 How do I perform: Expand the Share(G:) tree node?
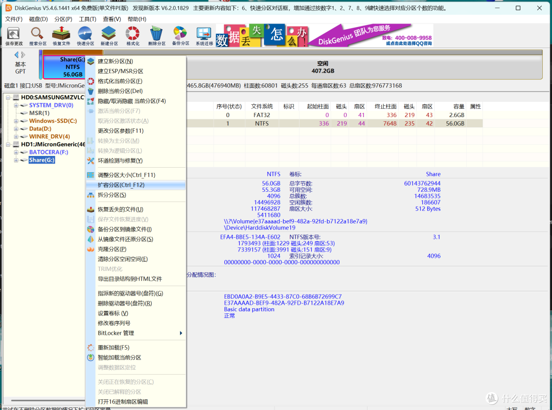(16, 160)
